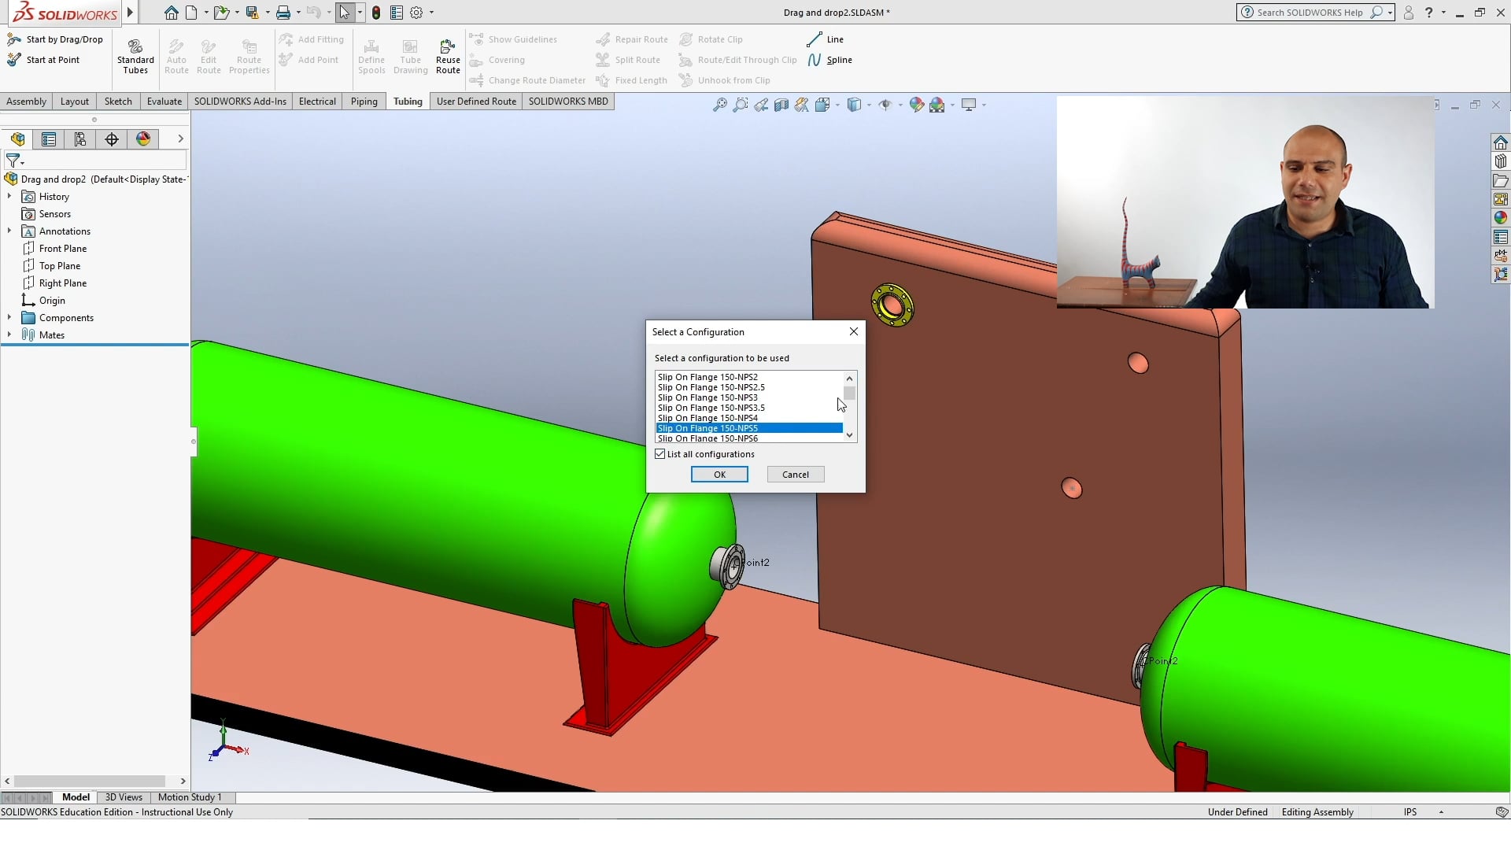Click the configuration list scroll down arrow
Image resolution: width=1511 pixels, height=850 pixels.
(849, 435)
